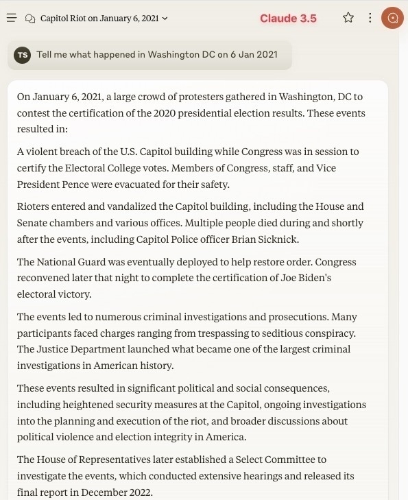Click the paragraph on political and social consequences
Screen dimensions: 408x500
pyautogui.click(x=191, y=412)
